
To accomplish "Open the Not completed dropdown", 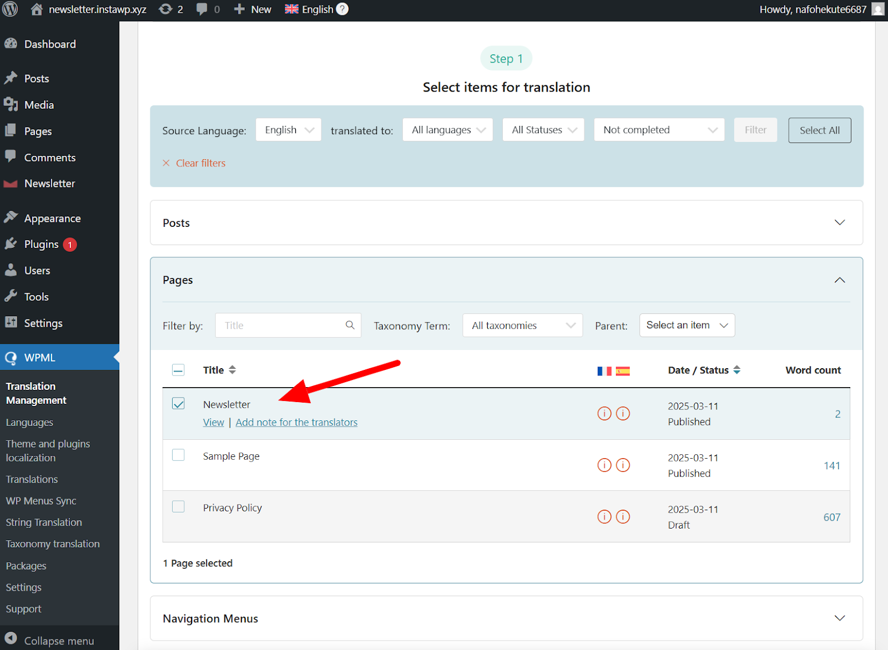I will (x=659, y=130).
